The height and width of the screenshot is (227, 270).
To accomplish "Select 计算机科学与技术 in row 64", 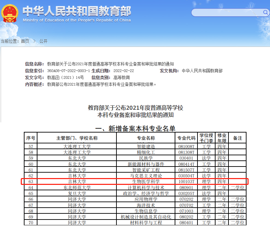I will pyautogui.click(x=146, y=188).
